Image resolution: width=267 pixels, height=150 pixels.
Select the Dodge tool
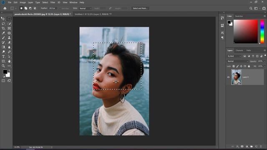pyautogui.click(x=3, y=52)
